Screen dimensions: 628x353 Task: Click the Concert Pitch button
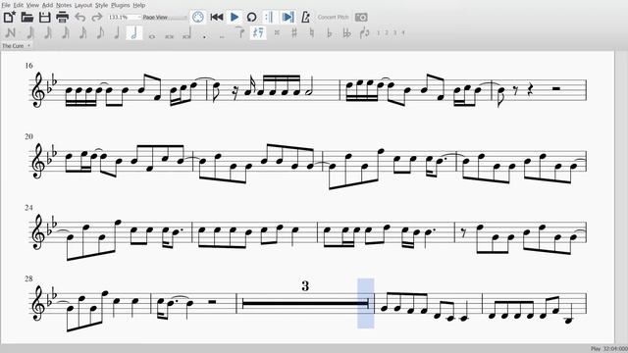pos(333,18)
